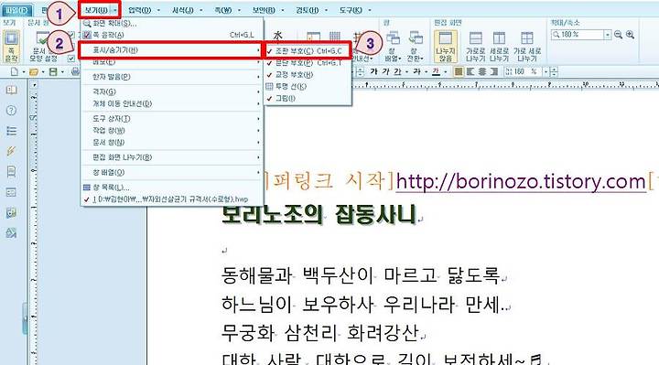Click the help question mark sidebar icon
Screen dimensions: 659x365
point(11,111)
